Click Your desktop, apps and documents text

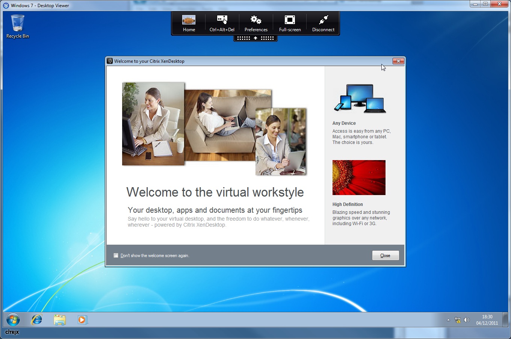(x=215, y=210)
